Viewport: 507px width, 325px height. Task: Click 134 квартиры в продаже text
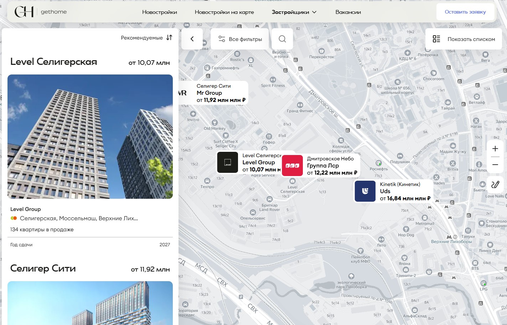tap(42, 229)
